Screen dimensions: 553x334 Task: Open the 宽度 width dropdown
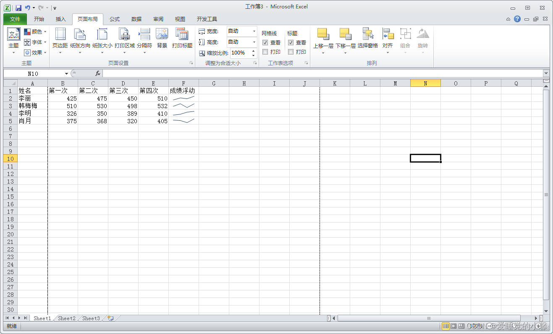coord(254,31)
